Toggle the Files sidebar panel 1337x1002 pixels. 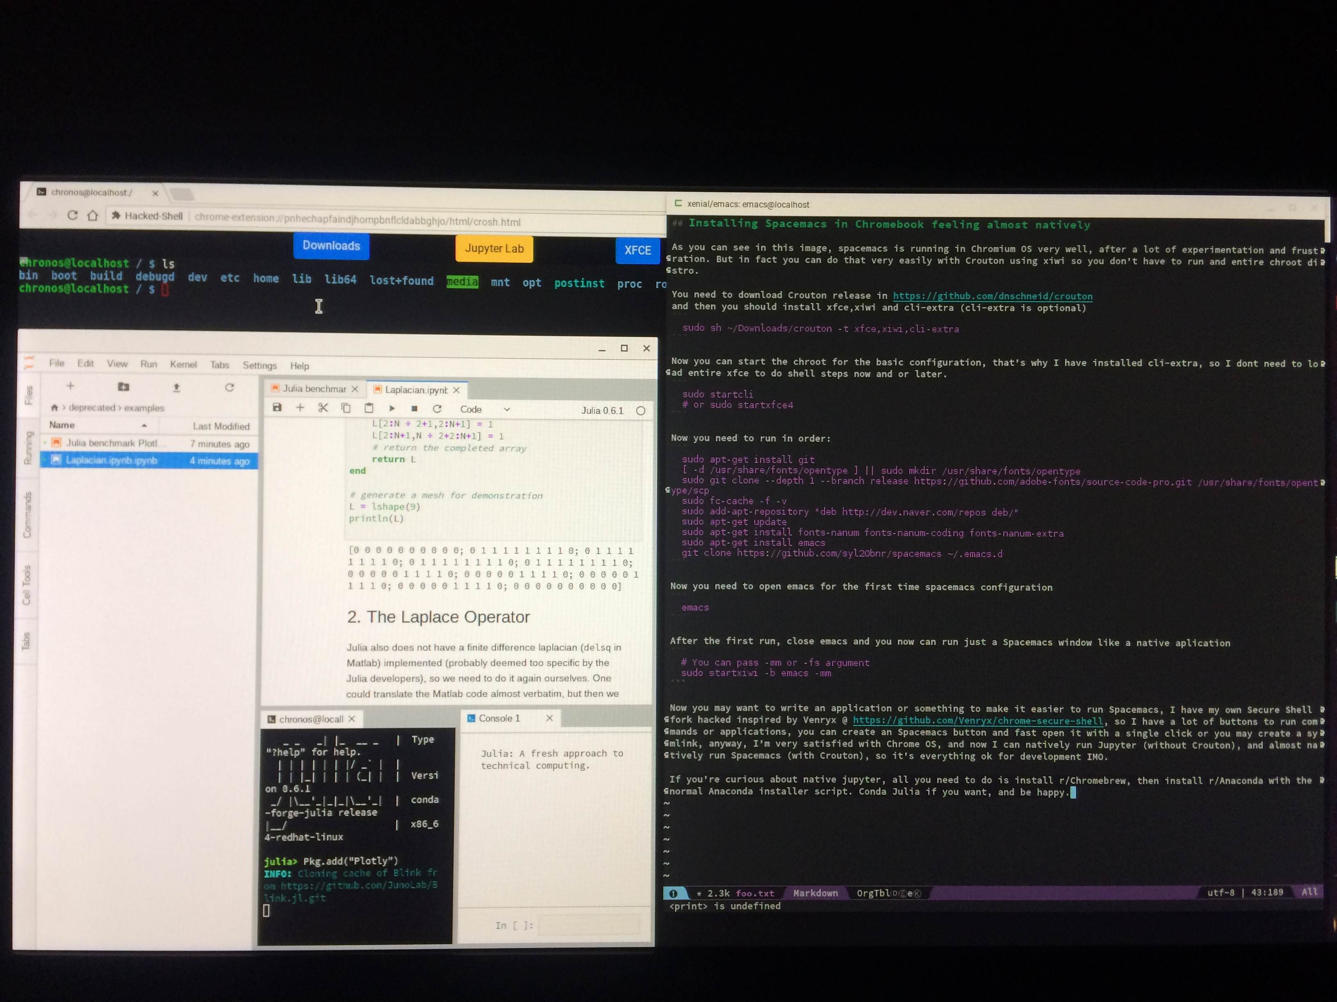click(28, 395)
